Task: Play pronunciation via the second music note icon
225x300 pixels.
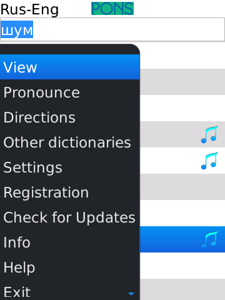Action: point(209,161)
